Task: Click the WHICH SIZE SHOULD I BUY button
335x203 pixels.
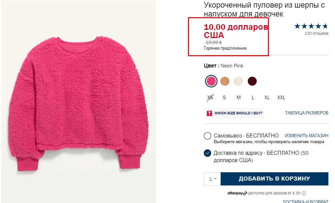Action: click(x=234, y=113)
